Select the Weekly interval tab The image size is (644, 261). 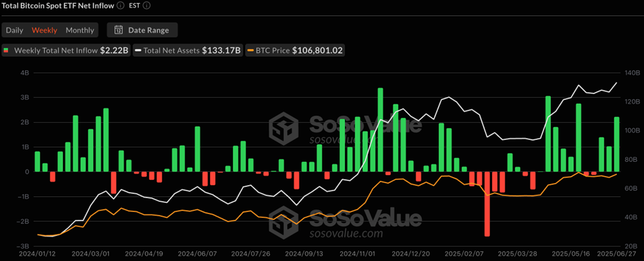pos(44,30)
